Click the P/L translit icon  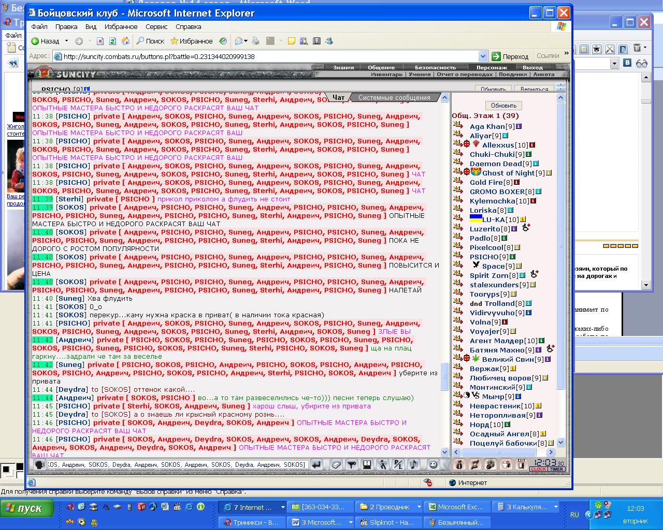click(398, 464)
